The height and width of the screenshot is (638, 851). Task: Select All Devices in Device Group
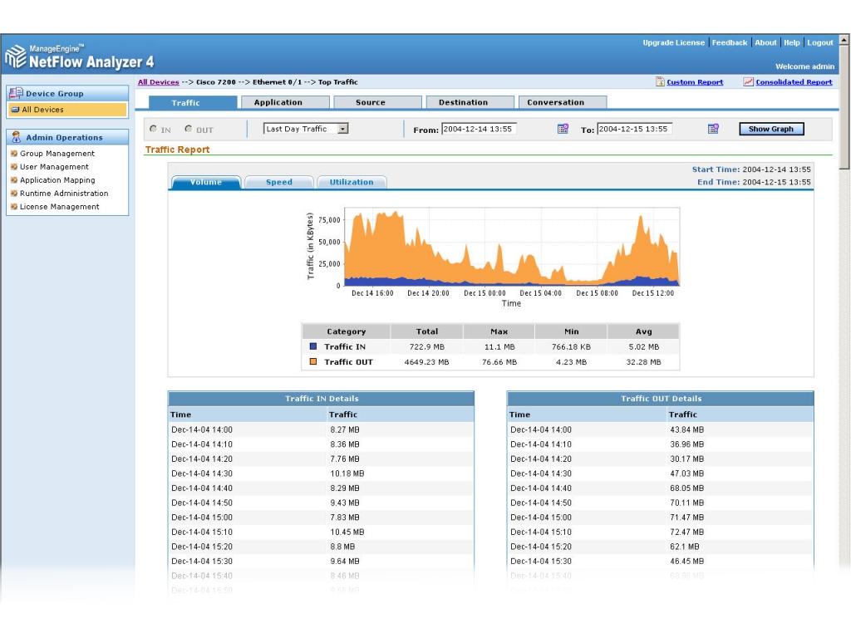click(x=67, y=110)
